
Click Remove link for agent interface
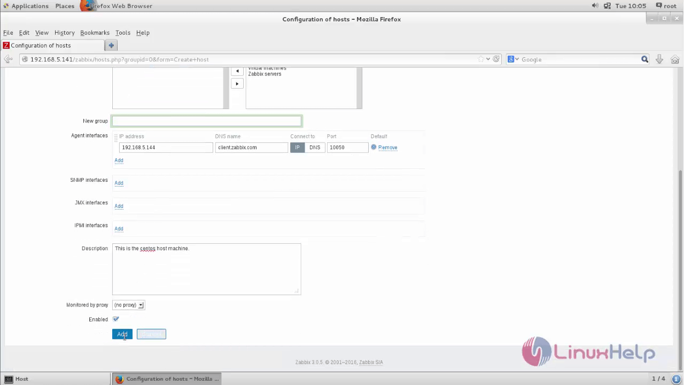coord(387,148)
